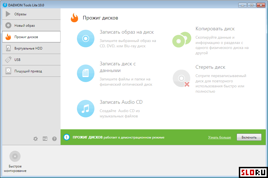Follow the Узнать больше link
Image resolution: width=268 pixels, height=178 pixels.
pyautogui.click(x=219, y=137)
